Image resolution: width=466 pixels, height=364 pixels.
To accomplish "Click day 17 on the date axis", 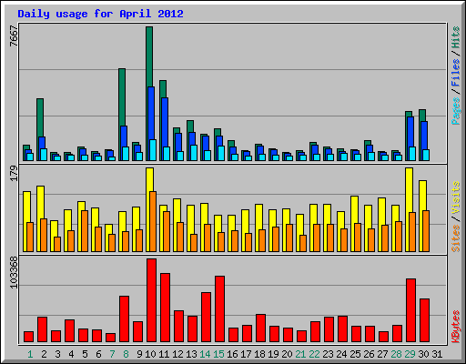I will [246, 354].
